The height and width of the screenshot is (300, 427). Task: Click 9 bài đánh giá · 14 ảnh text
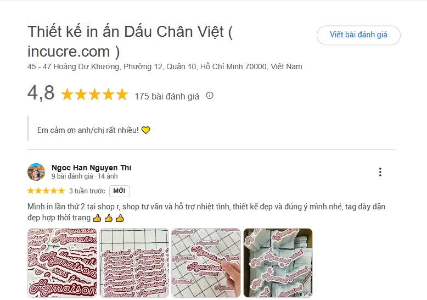[x=85, y=176]
